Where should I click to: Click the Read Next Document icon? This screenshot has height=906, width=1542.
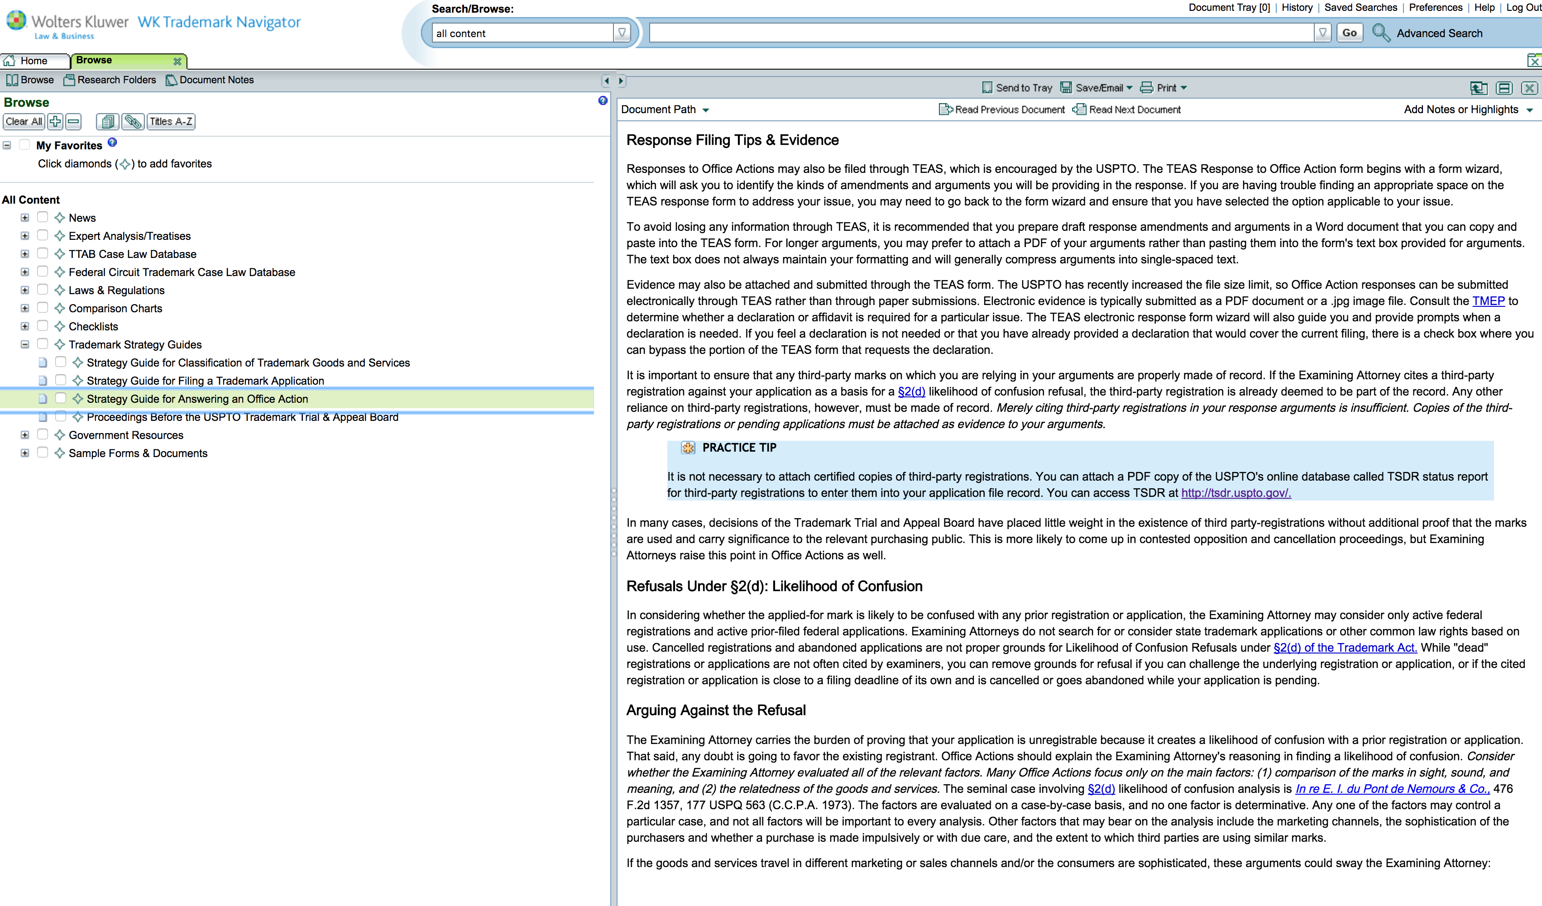(1079, 109)
